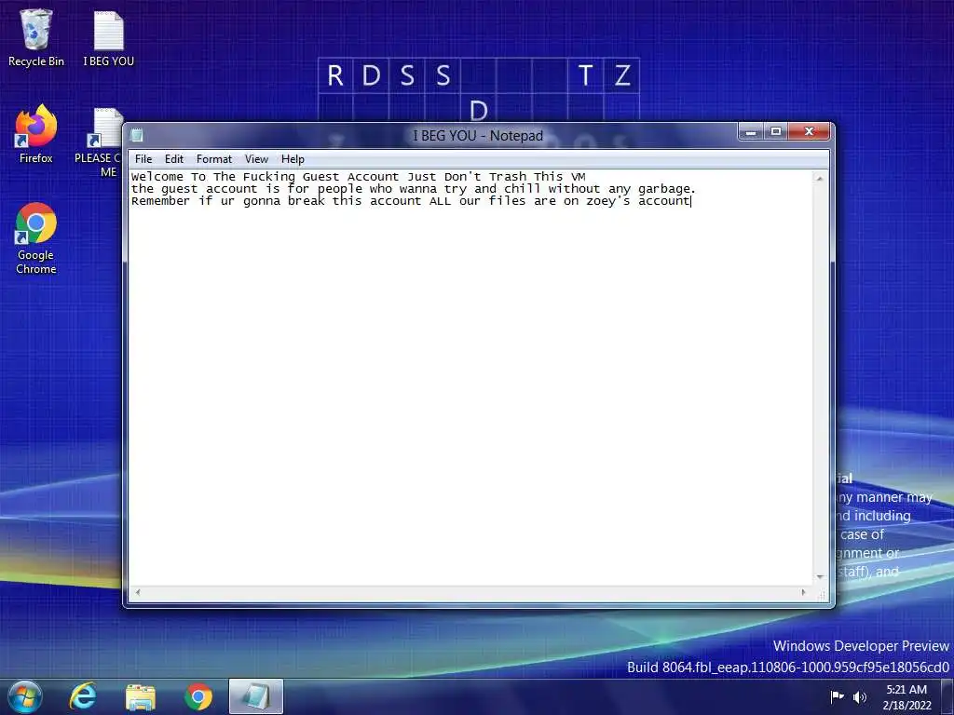The height and width of the screenshot is (715, 954).
Task: Click the volume speaker tray icon
Action: click(x=859, y=696)
